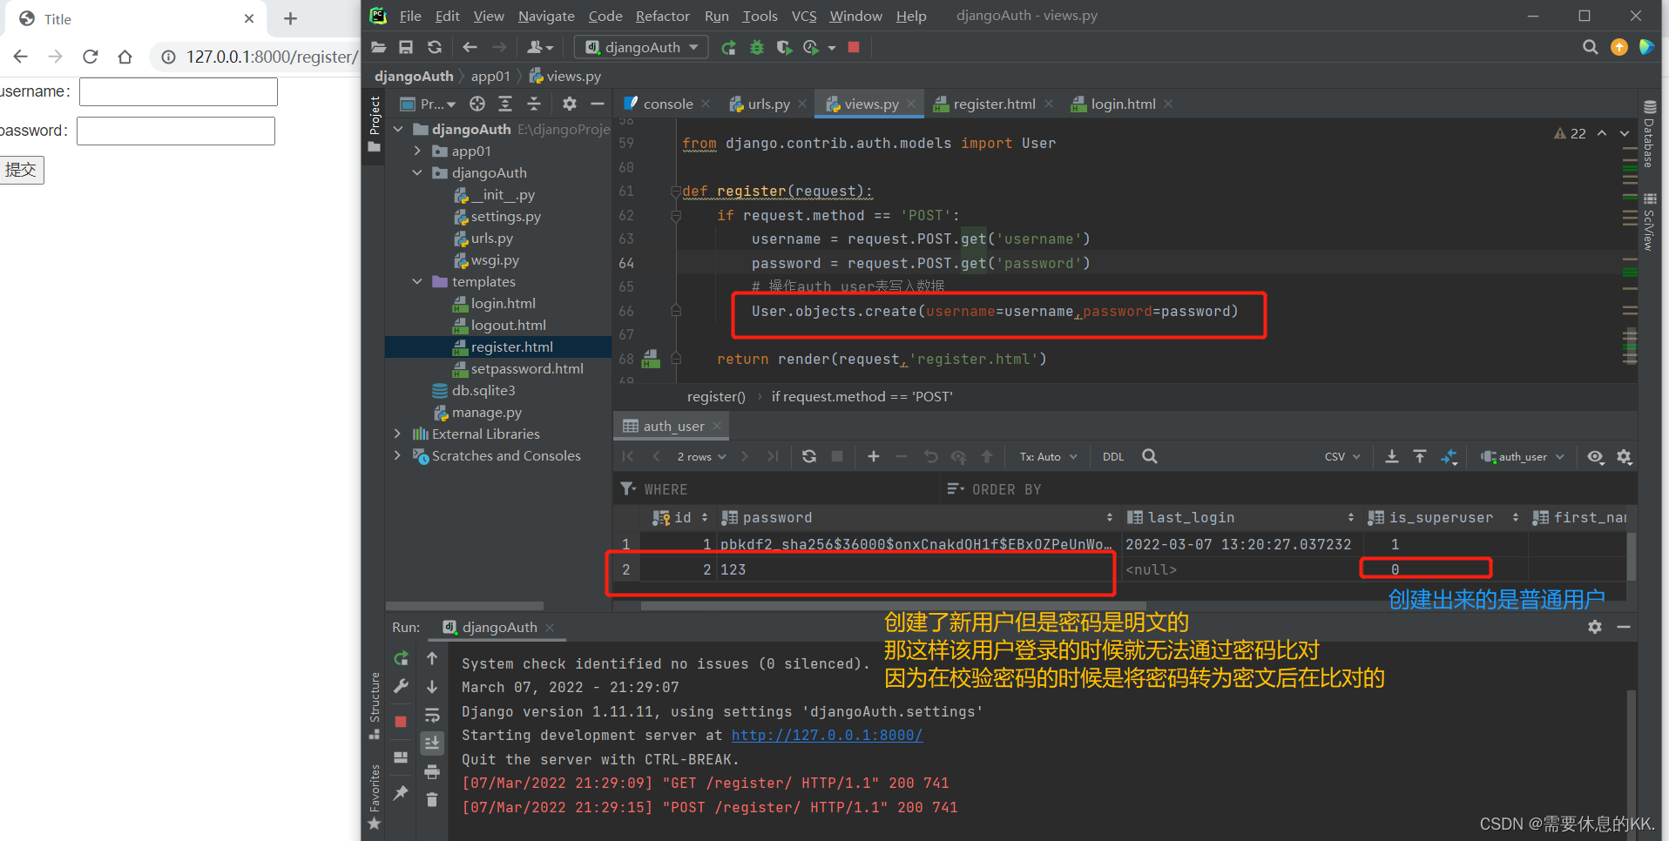
Task: Open the VCS menu
Action: pos(804,16)
